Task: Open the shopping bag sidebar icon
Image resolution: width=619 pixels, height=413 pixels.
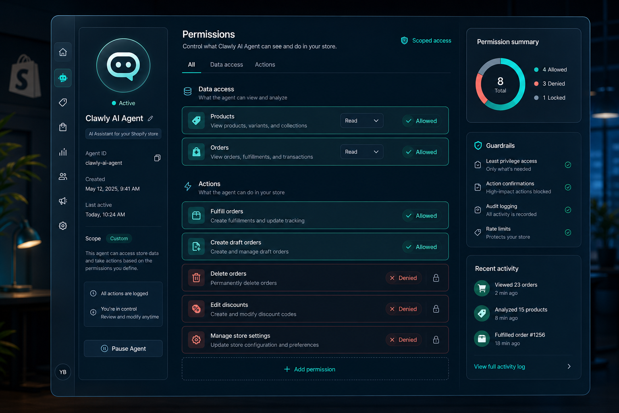Action: [x=63, y=127]
